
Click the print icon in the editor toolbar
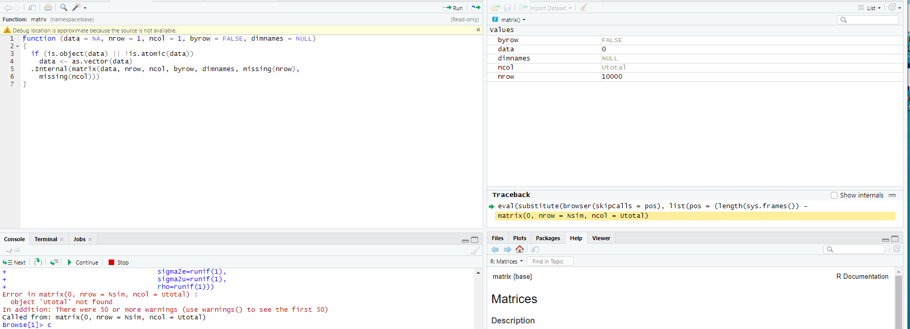48,8
